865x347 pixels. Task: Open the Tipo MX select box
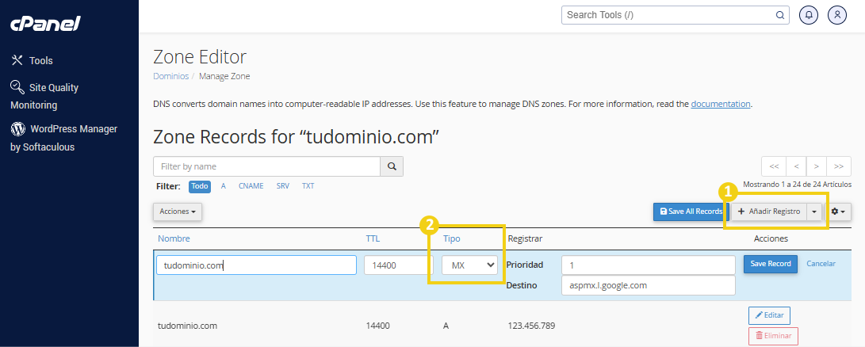469,265
